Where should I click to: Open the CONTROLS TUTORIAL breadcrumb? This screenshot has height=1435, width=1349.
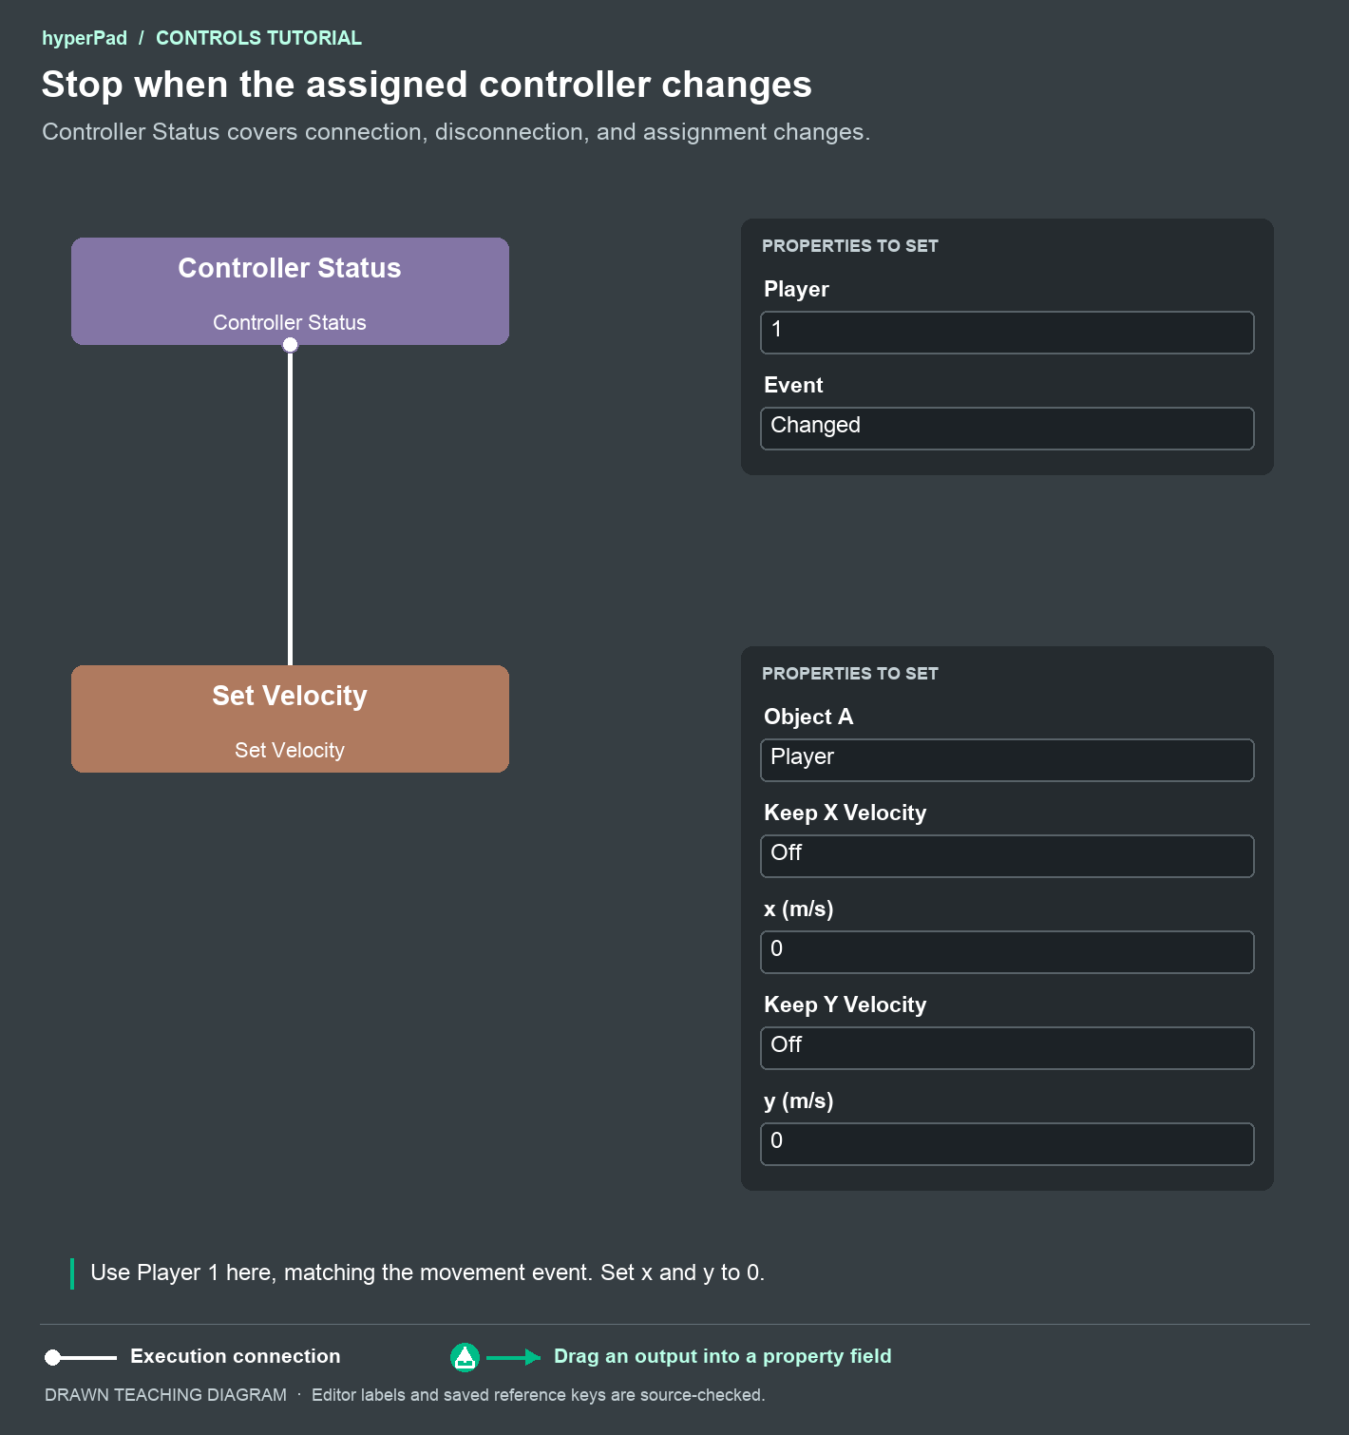258,38
